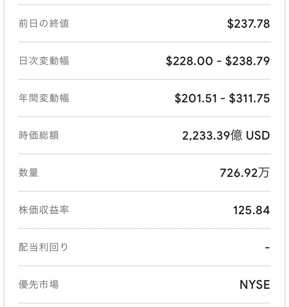
Task: Select the 726.92万 volume value
Action: (245, 173)
